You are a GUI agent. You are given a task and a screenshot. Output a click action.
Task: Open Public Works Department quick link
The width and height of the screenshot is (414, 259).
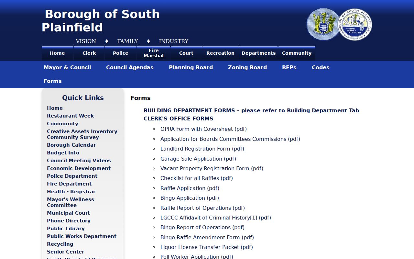tap(82, 236)
